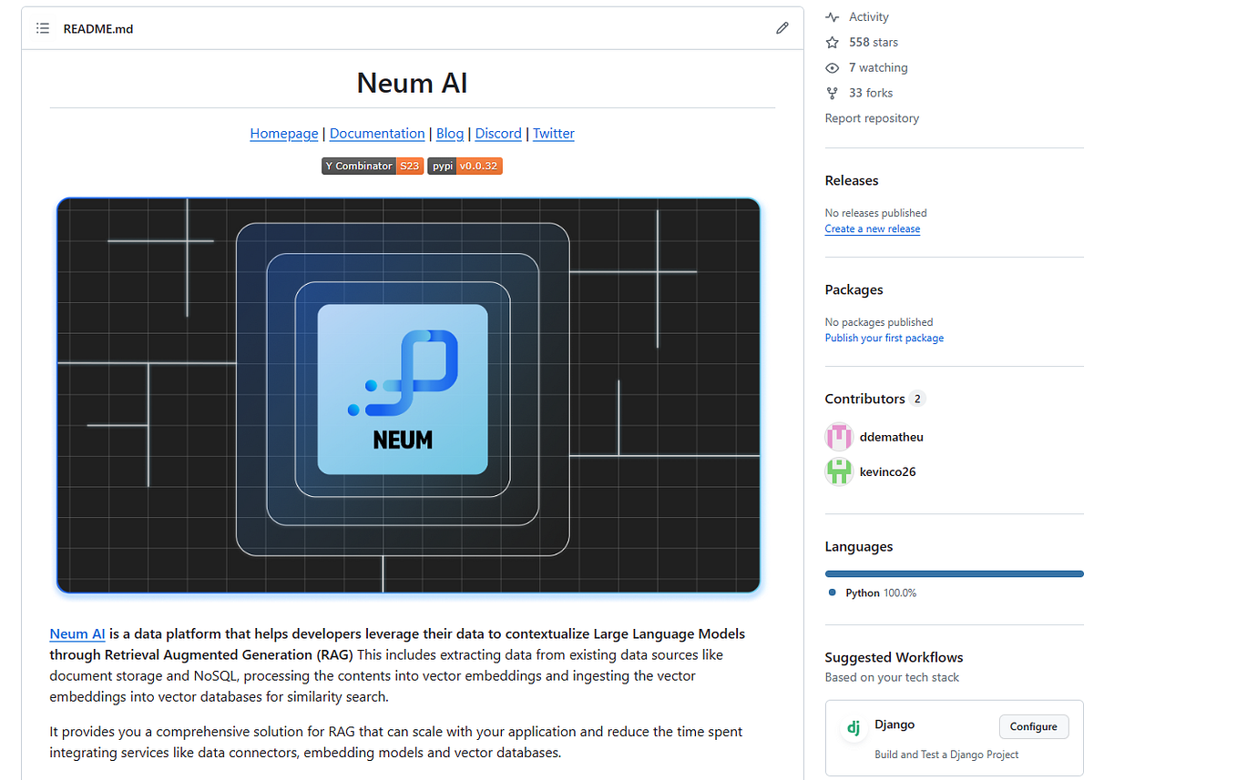Click the pypi v0.0.32 version badge
1237x780 pixels.
[x=465, y=166]
